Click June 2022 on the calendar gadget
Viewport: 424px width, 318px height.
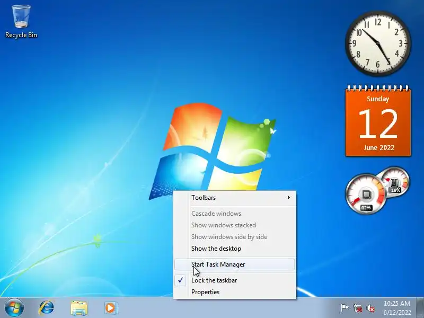point(379,148)
